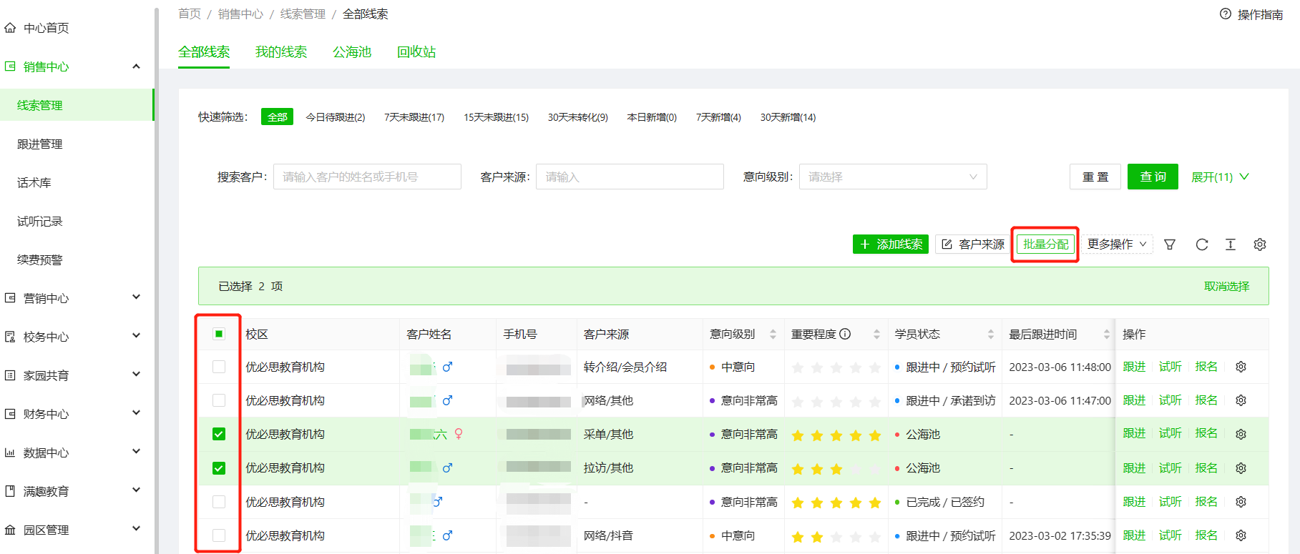Image resolution: width=1300 pixels, height=554 pixels.
Task: Expand the 校务中心 menu section
Action: click(136, 336)
